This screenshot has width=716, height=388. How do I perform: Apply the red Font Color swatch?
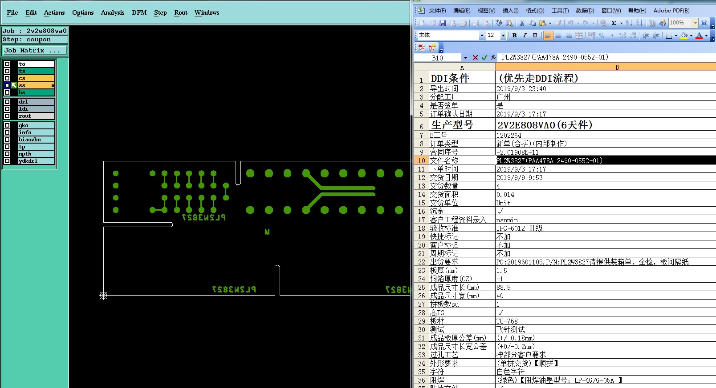click(x=699, y=36)
